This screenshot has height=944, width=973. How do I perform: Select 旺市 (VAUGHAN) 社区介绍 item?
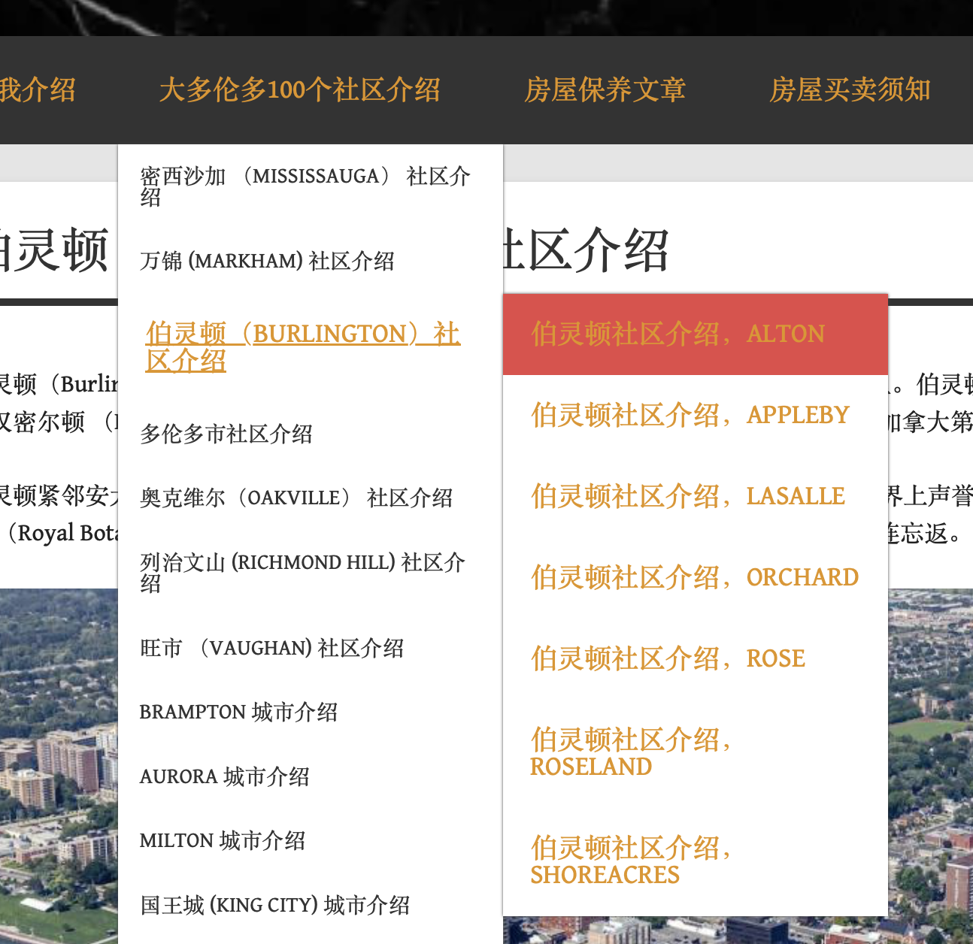coord(271,649)
